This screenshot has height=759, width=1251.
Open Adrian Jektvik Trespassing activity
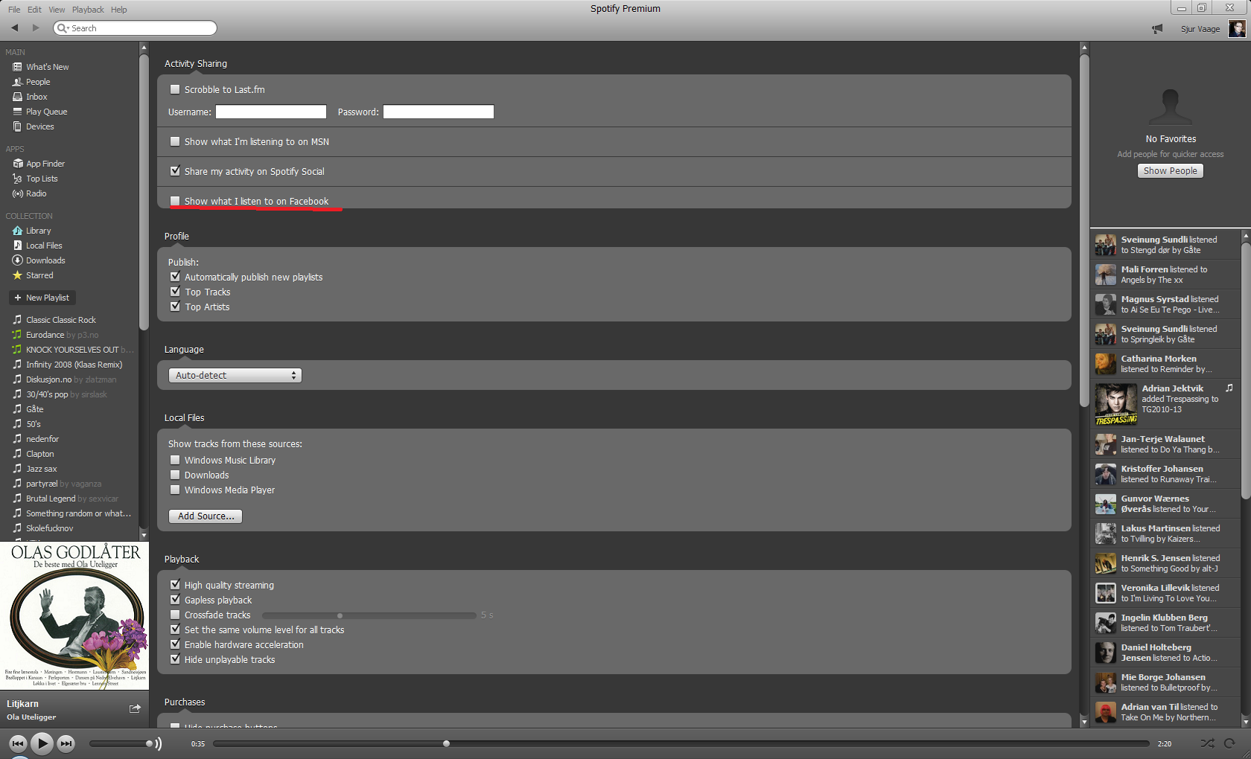click(x=1165, y=403)
